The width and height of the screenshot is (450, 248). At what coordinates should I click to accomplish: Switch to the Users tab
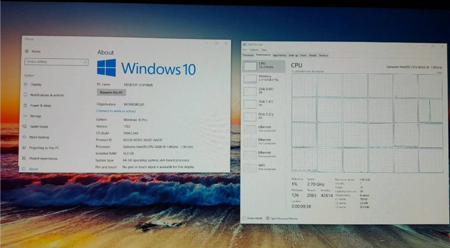[303, 55]
